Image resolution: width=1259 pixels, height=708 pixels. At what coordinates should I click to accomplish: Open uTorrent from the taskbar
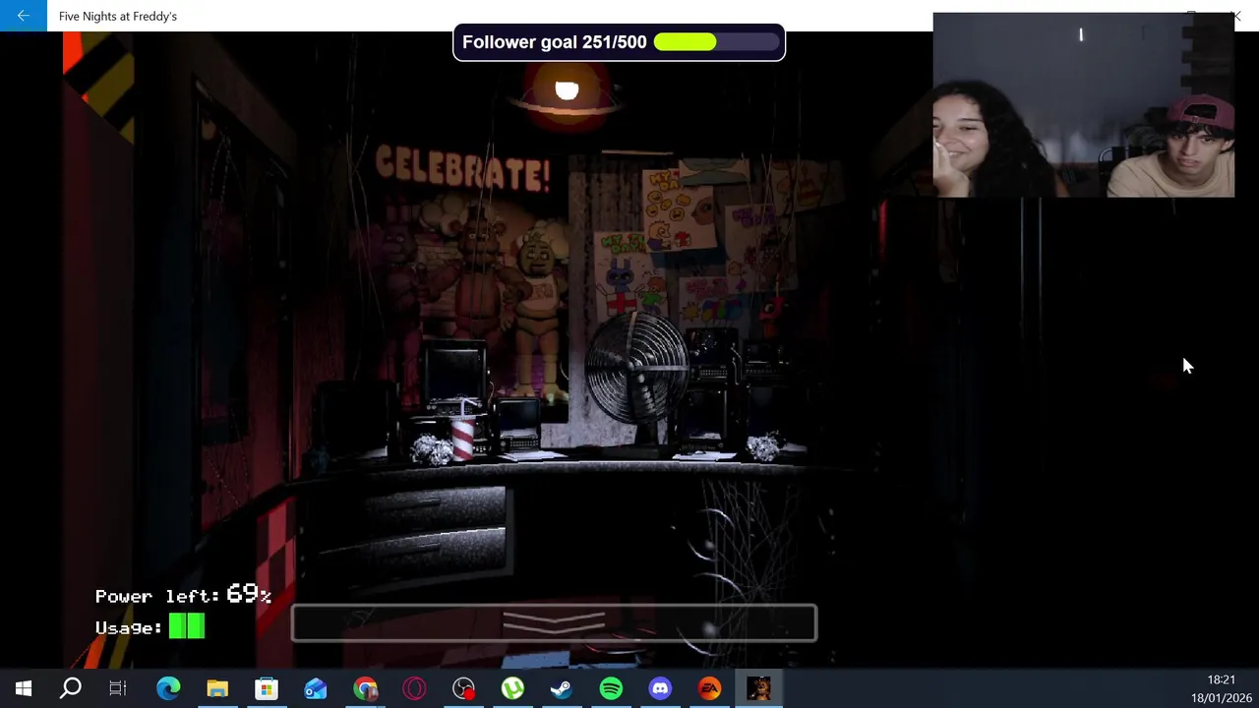click(x=512, y=688)
